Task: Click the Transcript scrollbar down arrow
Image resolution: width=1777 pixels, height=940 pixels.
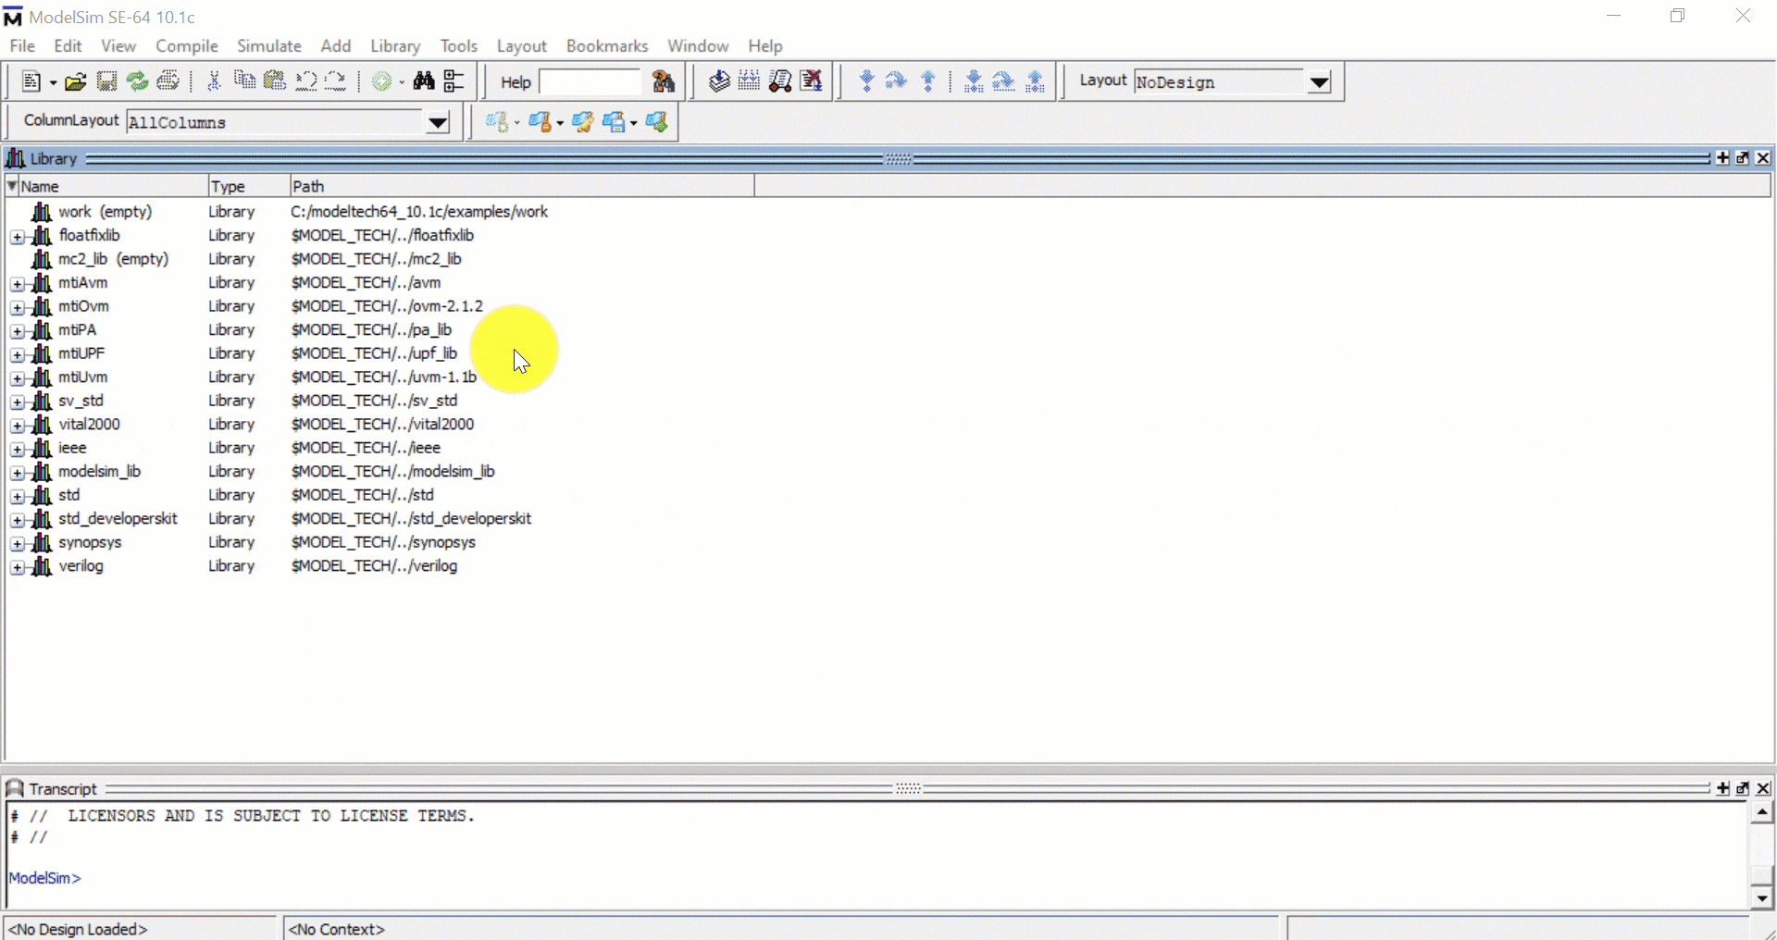Action: tap(1761, 897)
